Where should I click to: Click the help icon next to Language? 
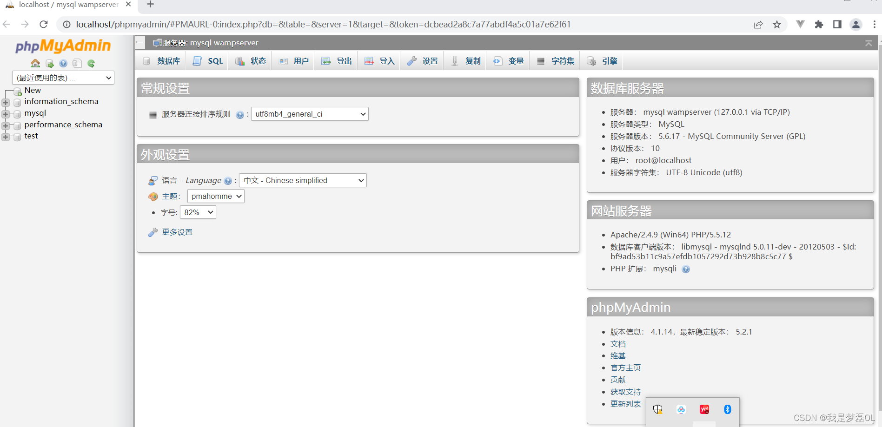pyautogui.click(x=228, y=181)
